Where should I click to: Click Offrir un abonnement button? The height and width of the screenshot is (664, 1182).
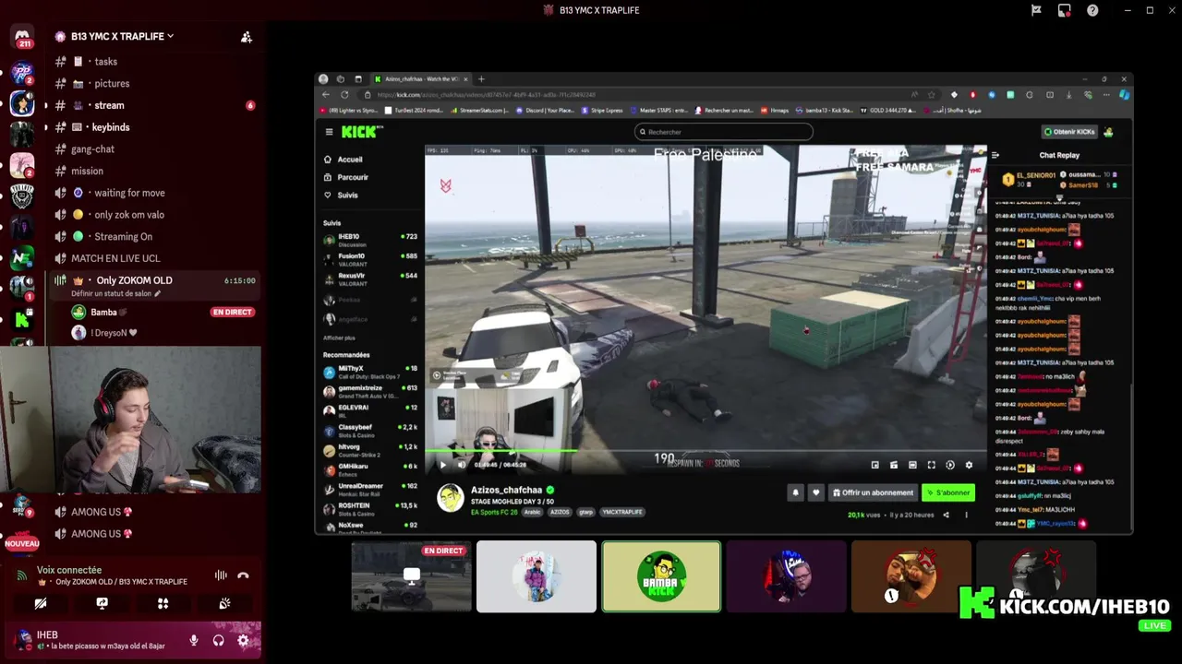873,492
